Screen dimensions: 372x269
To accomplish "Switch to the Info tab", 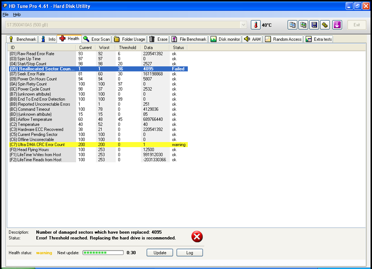I will click(x=48, y=39).
